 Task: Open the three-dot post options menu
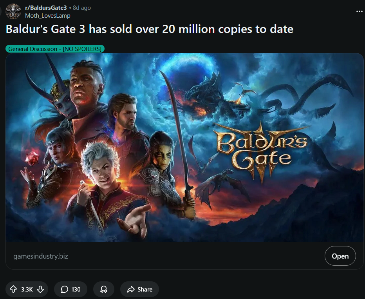coord(360,11)
